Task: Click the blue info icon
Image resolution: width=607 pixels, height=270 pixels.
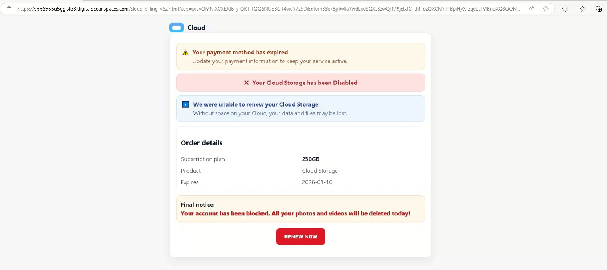Action: (185, 104)
